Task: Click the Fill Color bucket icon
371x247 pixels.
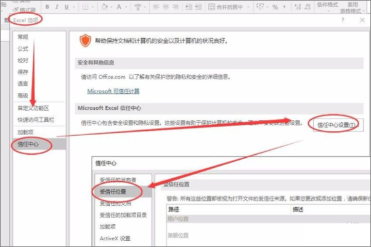Action: pos(104,7)
